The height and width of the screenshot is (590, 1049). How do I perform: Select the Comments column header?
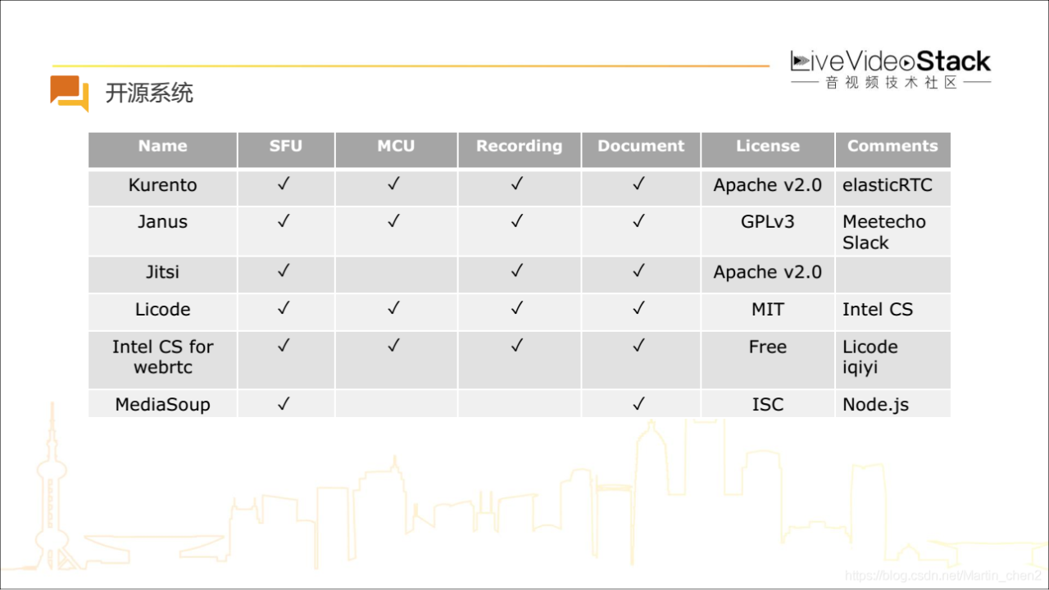point(892,149)
